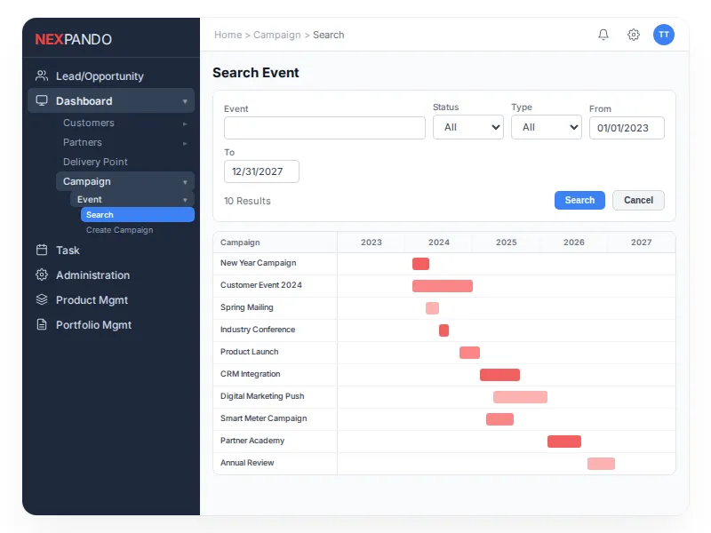The image size is (711, 533).
Task: Click the Product Mgmt layers icon
Action: point(42,299)
